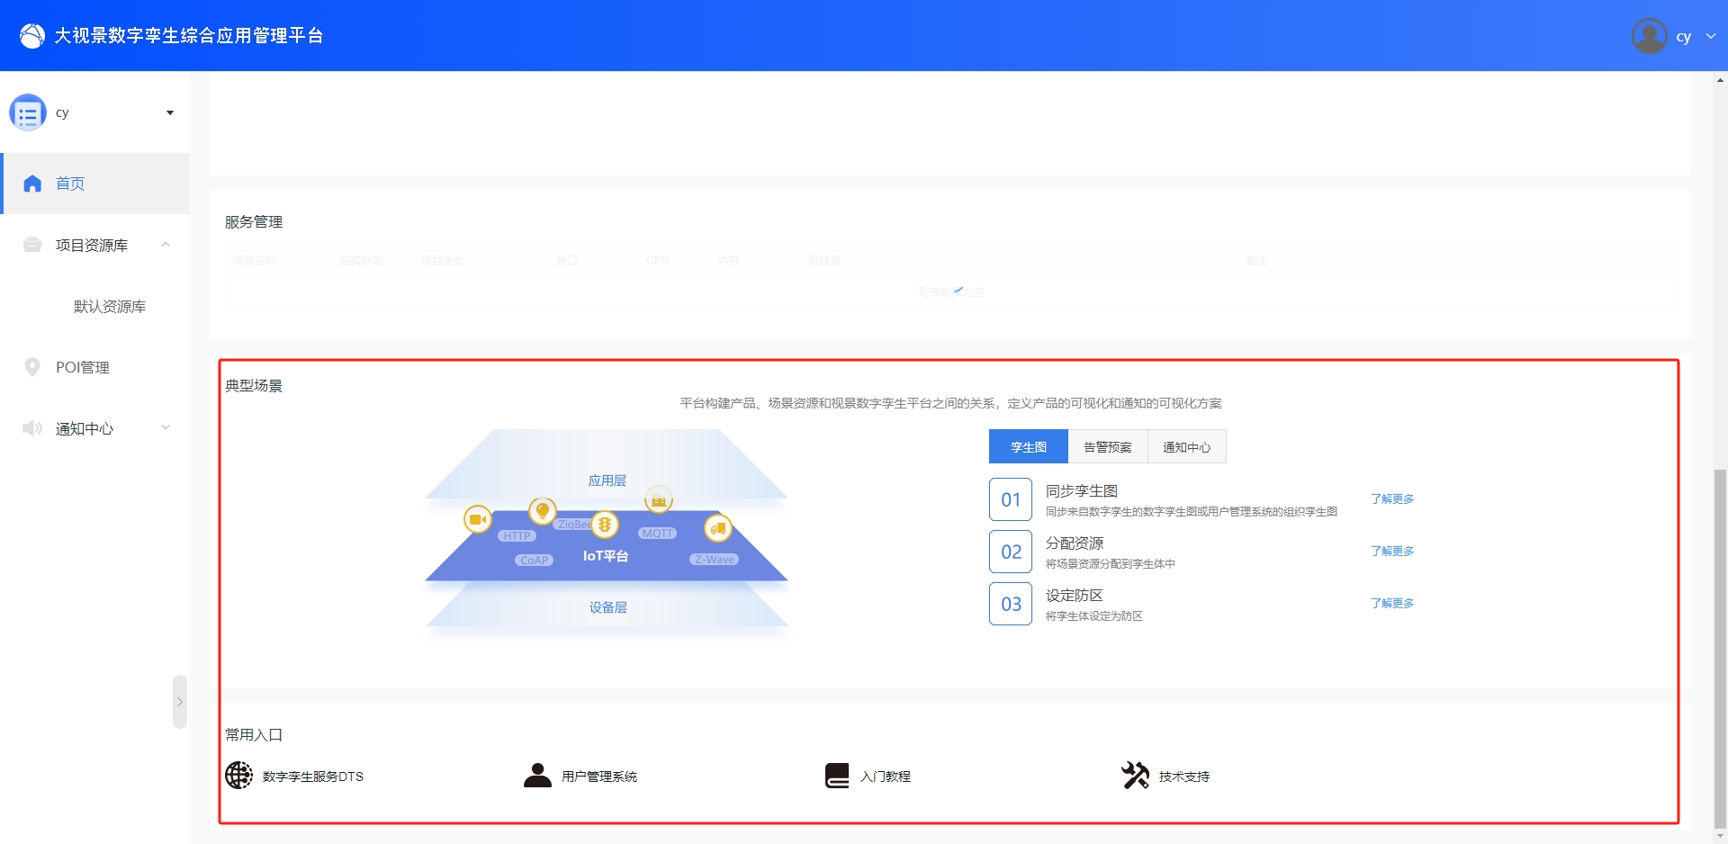Click step number 01 box
1728x844 pixels.
point(1011,499)
